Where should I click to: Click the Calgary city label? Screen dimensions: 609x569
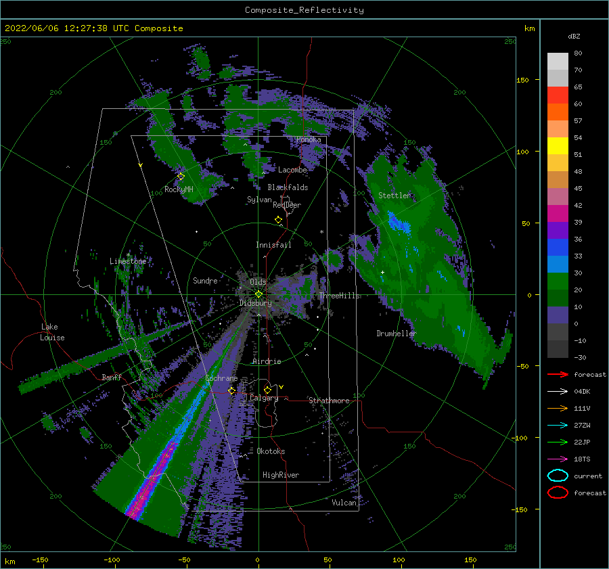pos(264,398)
